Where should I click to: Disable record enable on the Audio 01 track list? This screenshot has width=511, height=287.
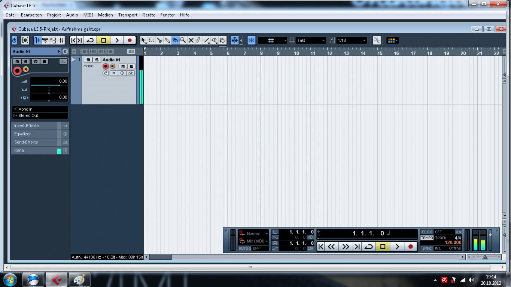coord(106,66)
